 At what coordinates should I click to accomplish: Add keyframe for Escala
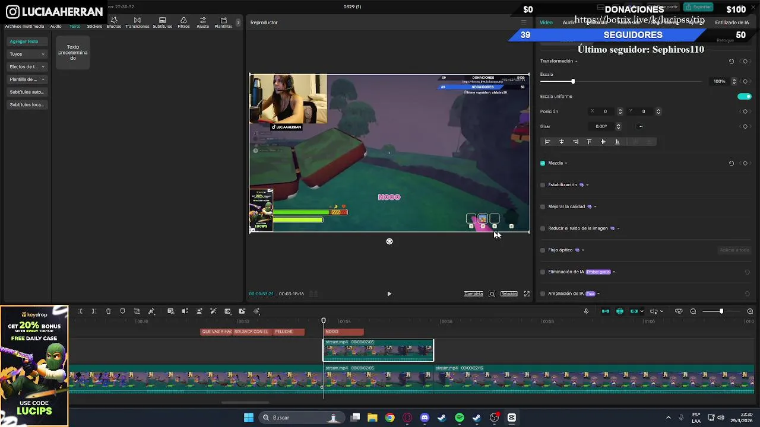tap(745, 81)
